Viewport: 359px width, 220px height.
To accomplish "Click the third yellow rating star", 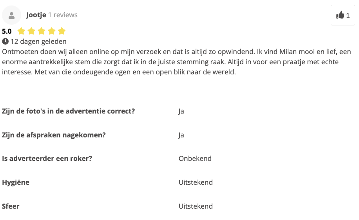I will pos(42,31).
